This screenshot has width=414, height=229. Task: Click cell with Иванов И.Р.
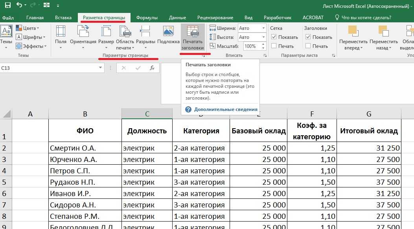click(x=85, y=193)
